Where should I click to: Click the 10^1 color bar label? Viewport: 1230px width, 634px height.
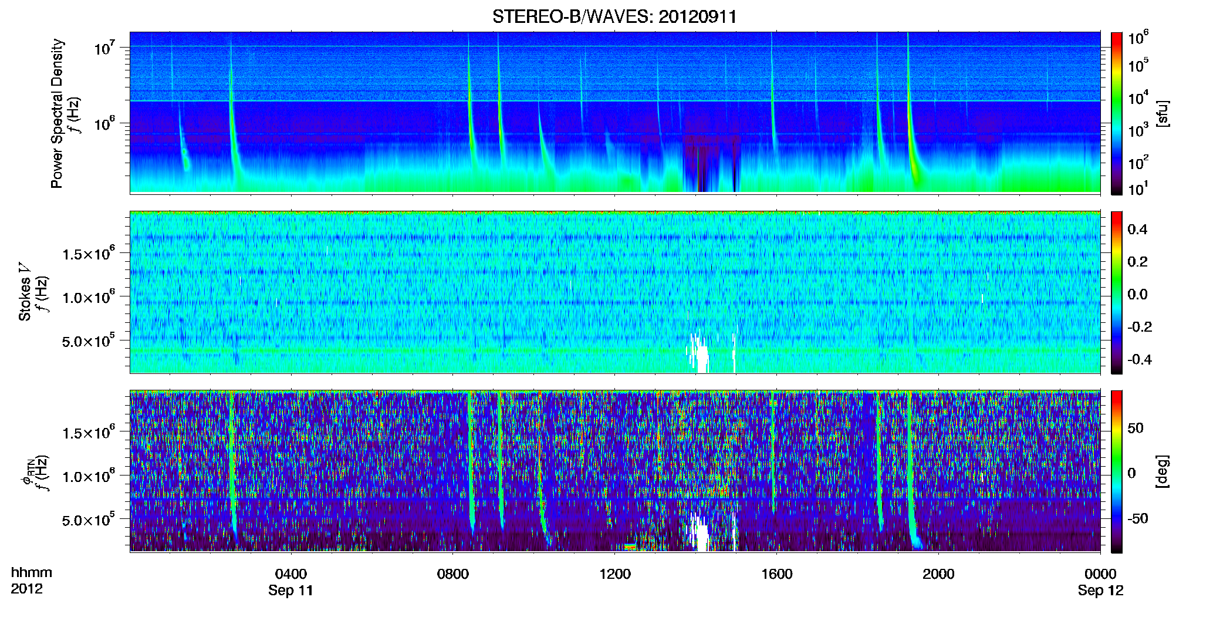(x=1138, y=188)
